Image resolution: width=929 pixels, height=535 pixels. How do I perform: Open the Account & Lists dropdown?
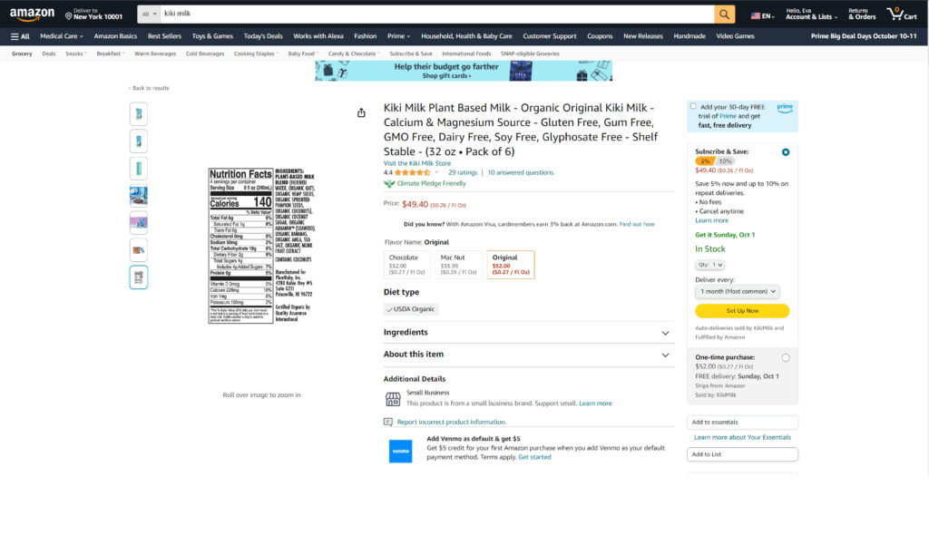click(811, 15)
